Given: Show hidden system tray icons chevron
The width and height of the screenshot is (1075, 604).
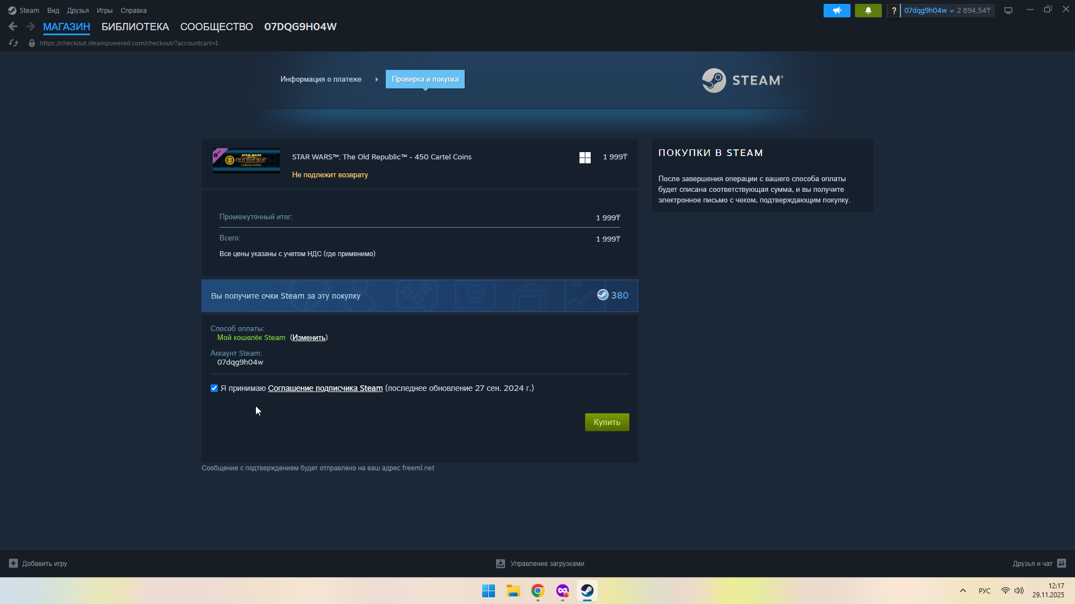Looking at the screenshot, I should tap(963, 591).
